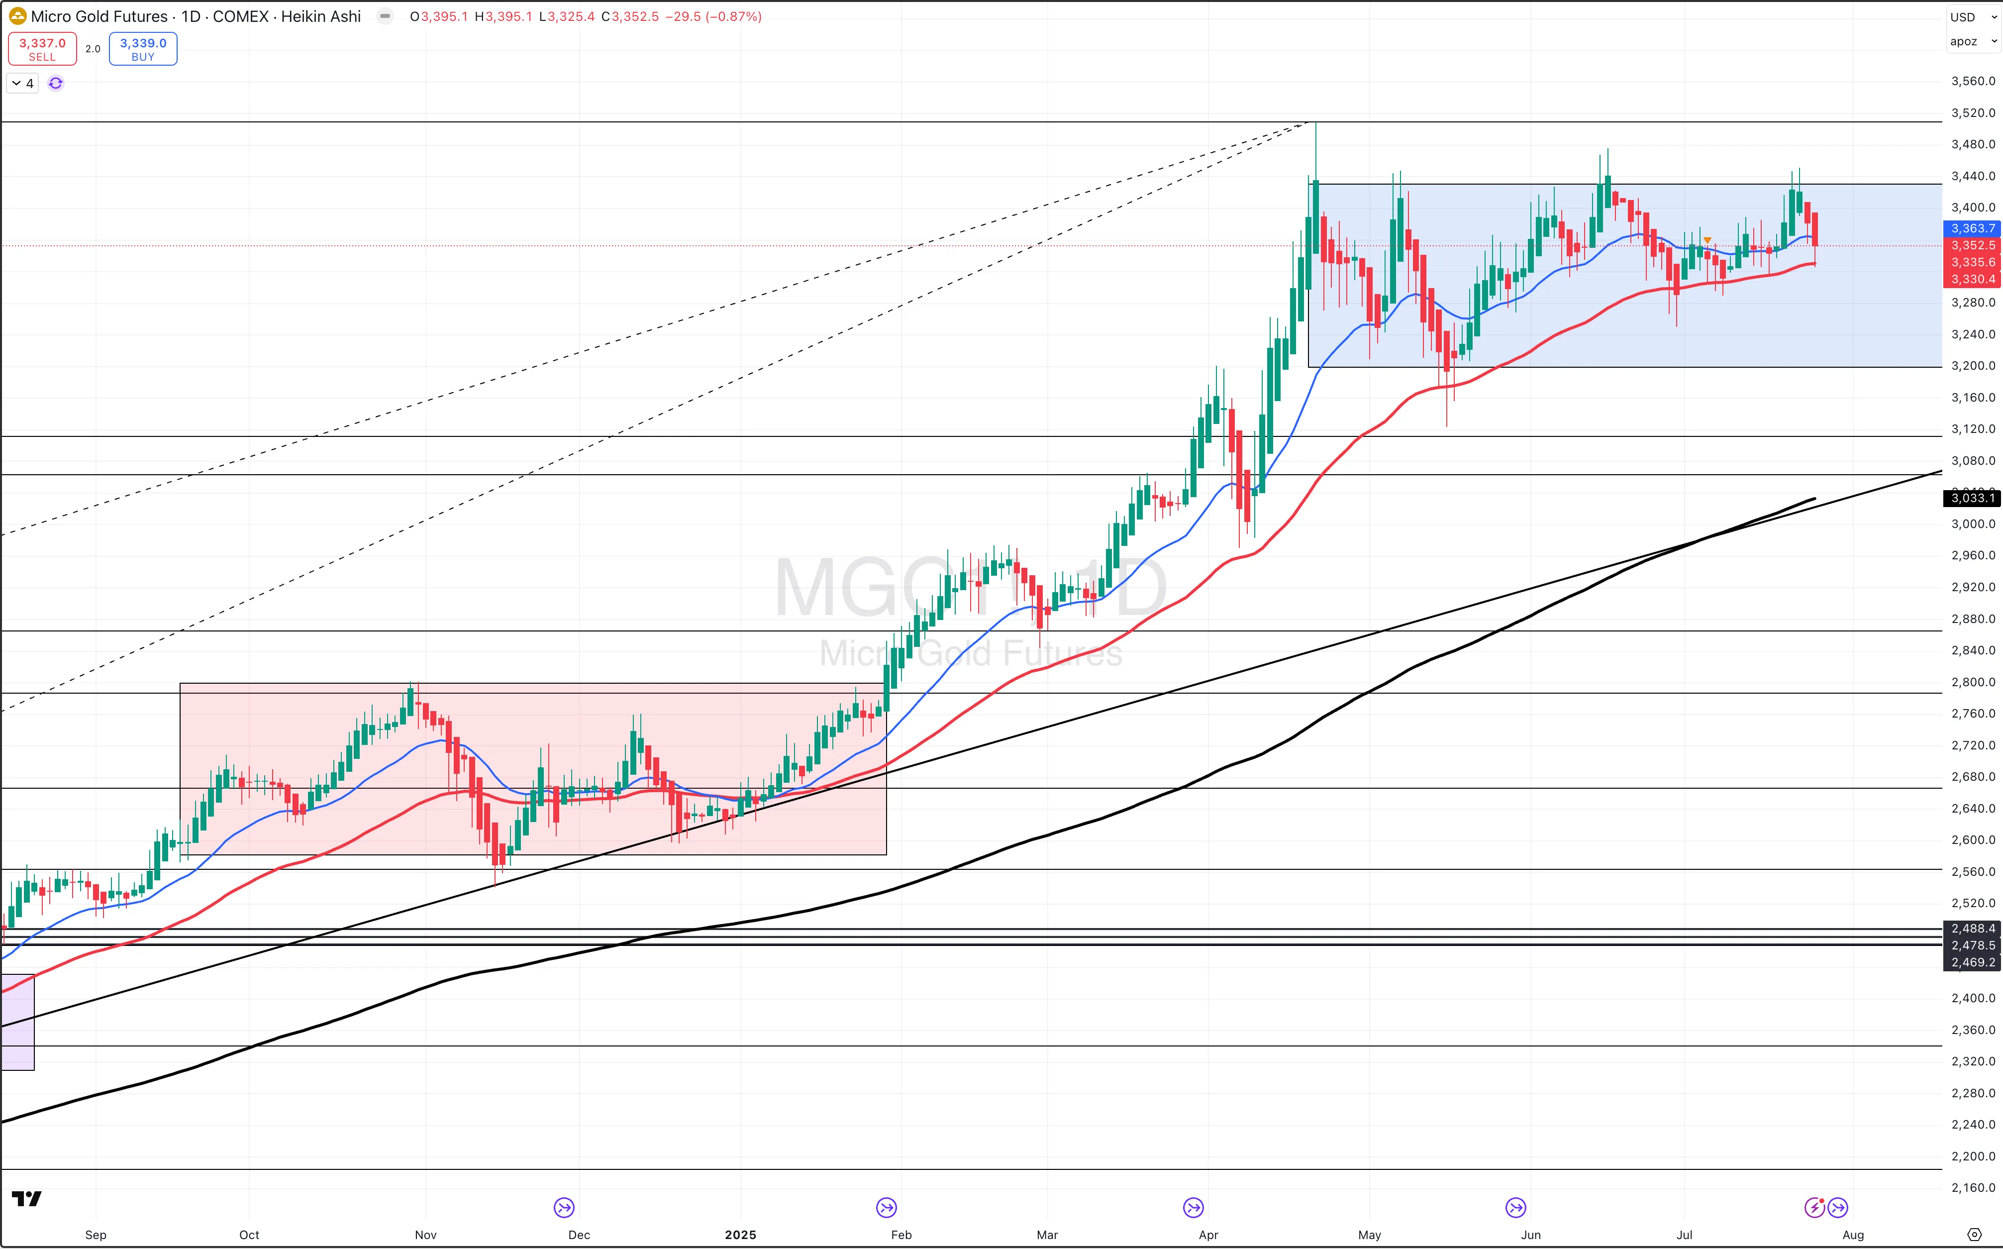
Task: Click the contract rollover marker near February
Action: point(886,1209)
